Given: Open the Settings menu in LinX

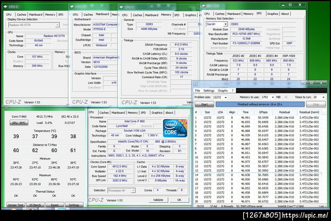Looking at the screenshot, I should [x=209, y=90].
